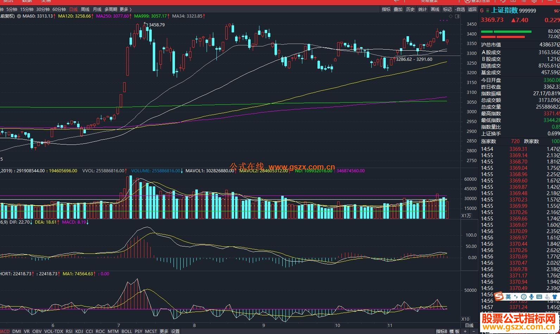
Task: Select the 周线 weekly period tab
Action: [85, 9]
